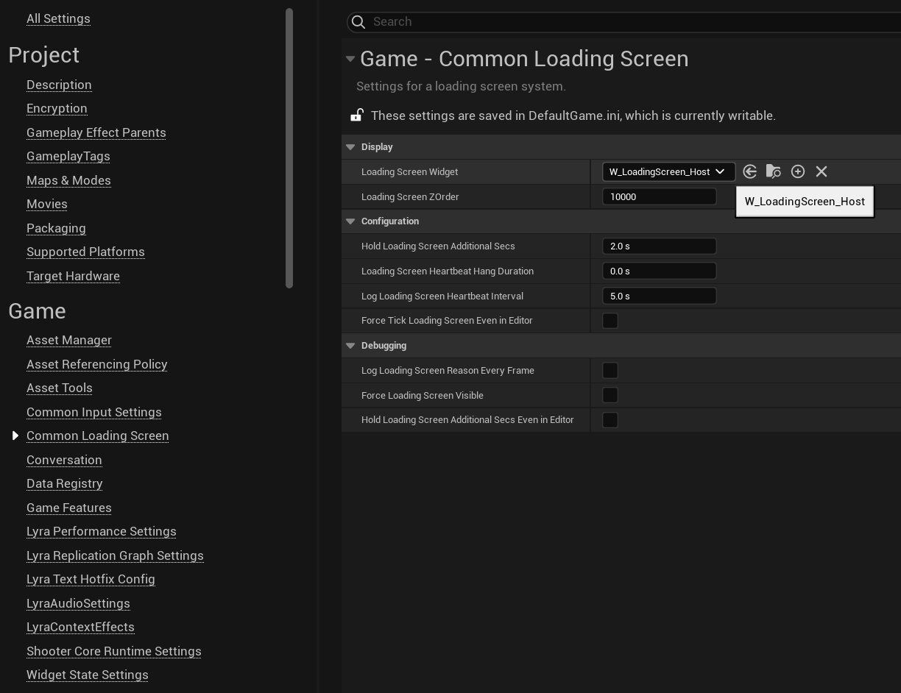The image size is (901, 693).
Task: Click the create new asset plus icon
Action: pos(797,171)
